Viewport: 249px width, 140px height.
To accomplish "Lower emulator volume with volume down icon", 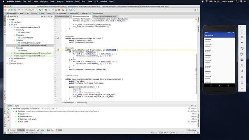I will (242, 43).
